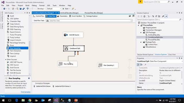This screenshot has width=184, height=103.
Task: Select Import Column toolbox item
Action: coord(15,40)
